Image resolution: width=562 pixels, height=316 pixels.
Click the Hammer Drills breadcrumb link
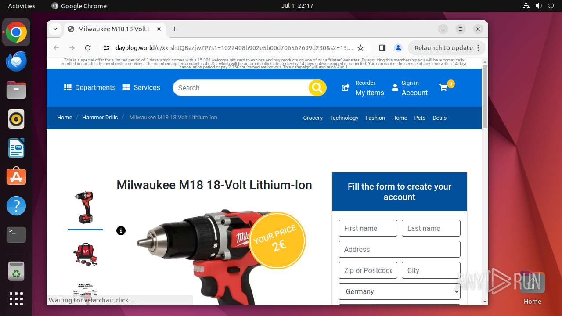tap(100, 118)
